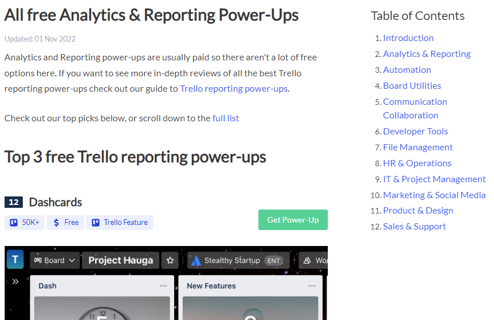
Task: Open the Board view dropdown
Action: pyautogui.click(x=55, y=260)
